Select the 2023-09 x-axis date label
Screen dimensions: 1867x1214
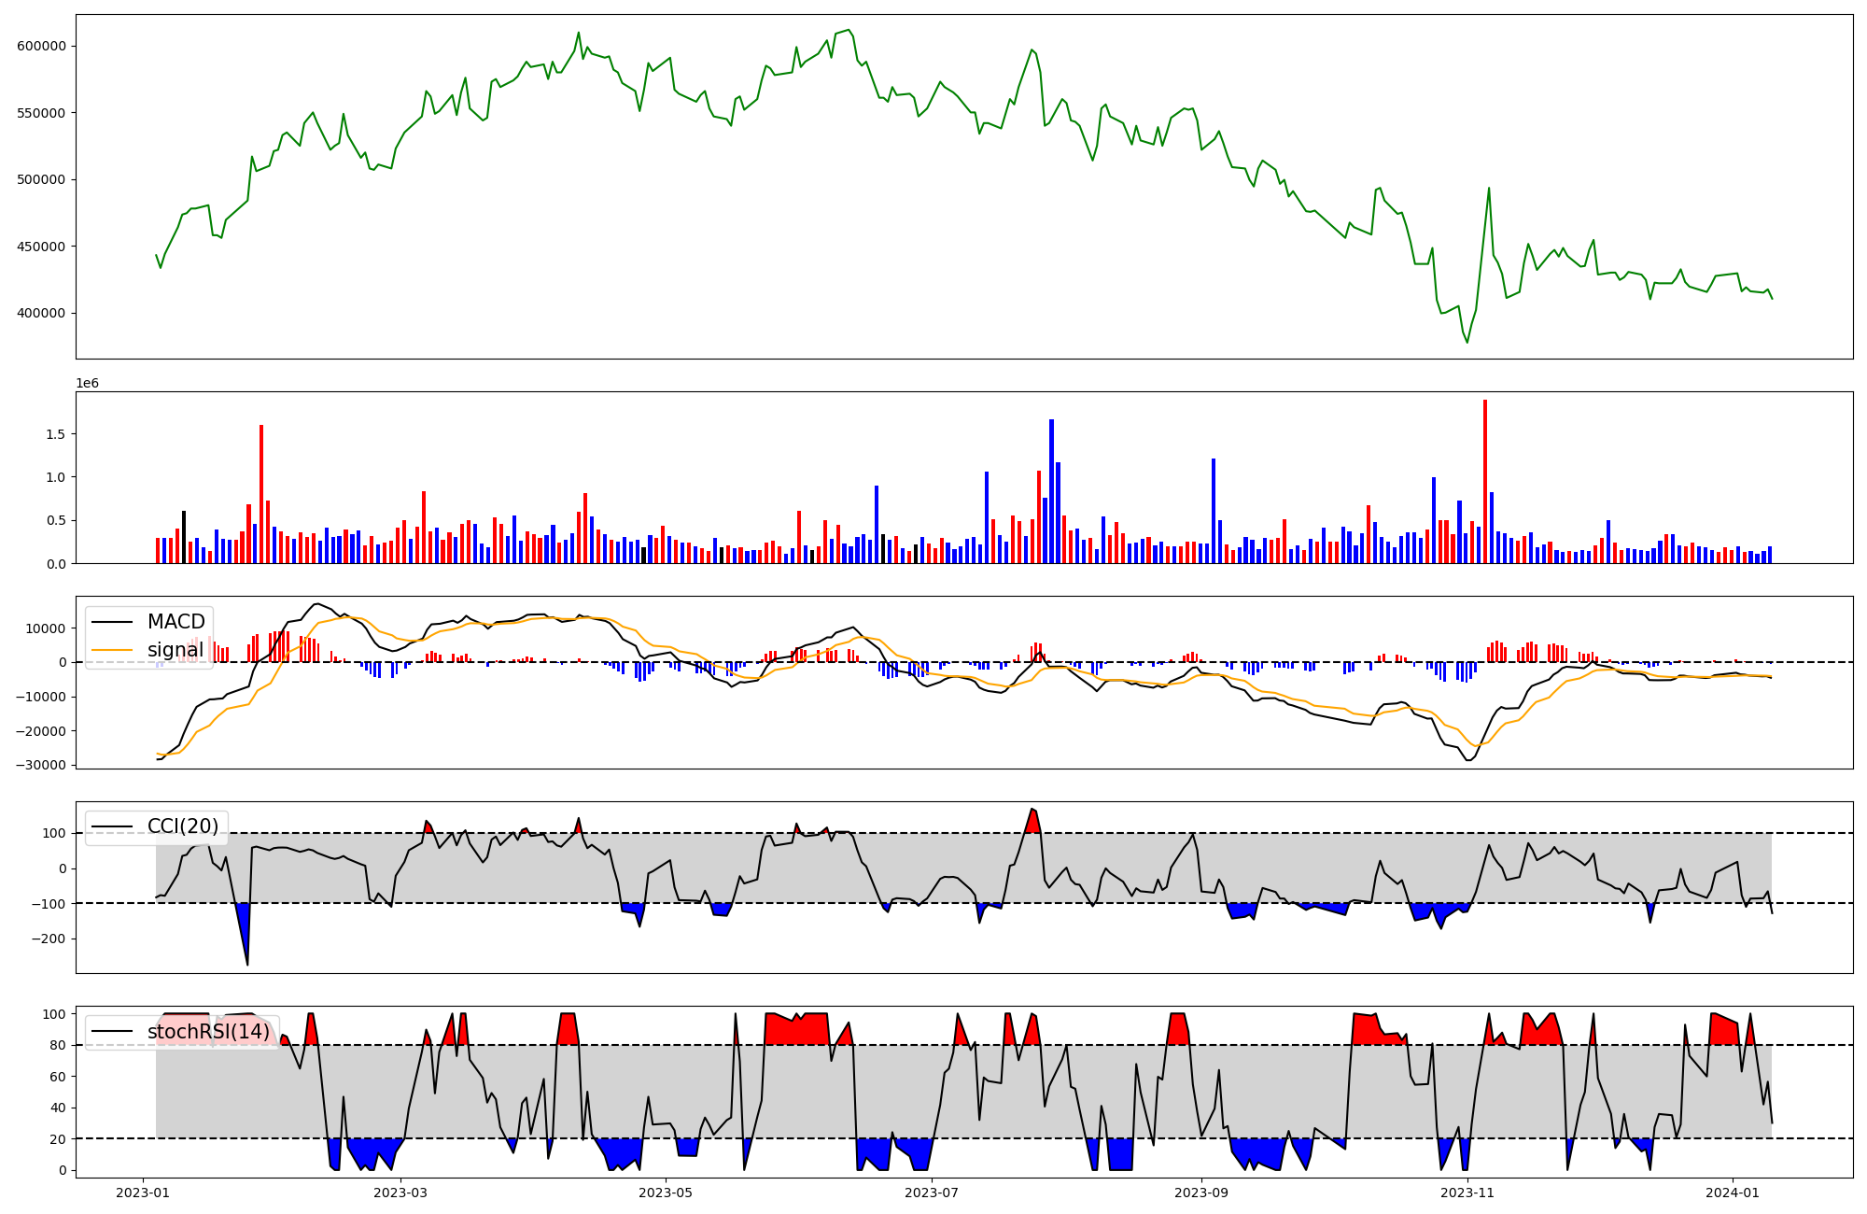1200,1193
